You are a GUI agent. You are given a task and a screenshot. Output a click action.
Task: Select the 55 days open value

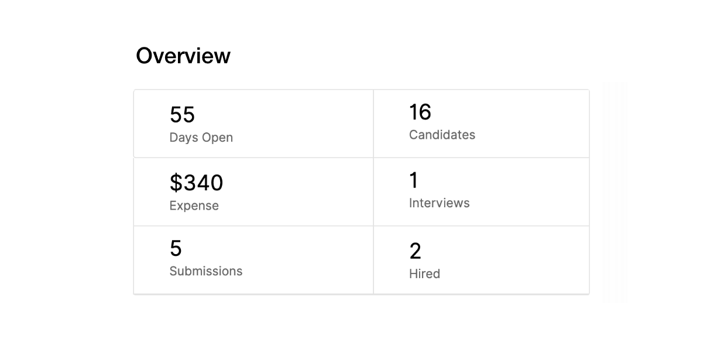tap(182, 115)
